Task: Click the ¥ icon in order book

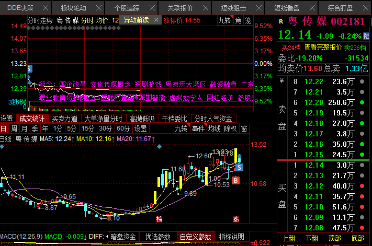Action: [x=281, y=81]
